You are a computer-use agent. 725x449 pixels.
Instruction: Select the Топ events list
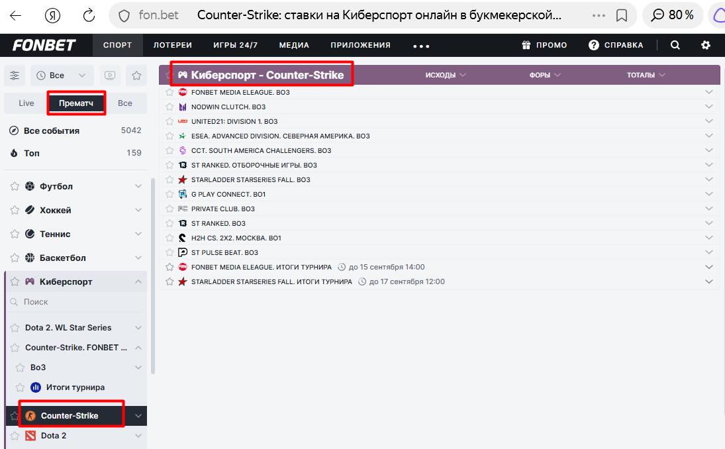[75, 153]
